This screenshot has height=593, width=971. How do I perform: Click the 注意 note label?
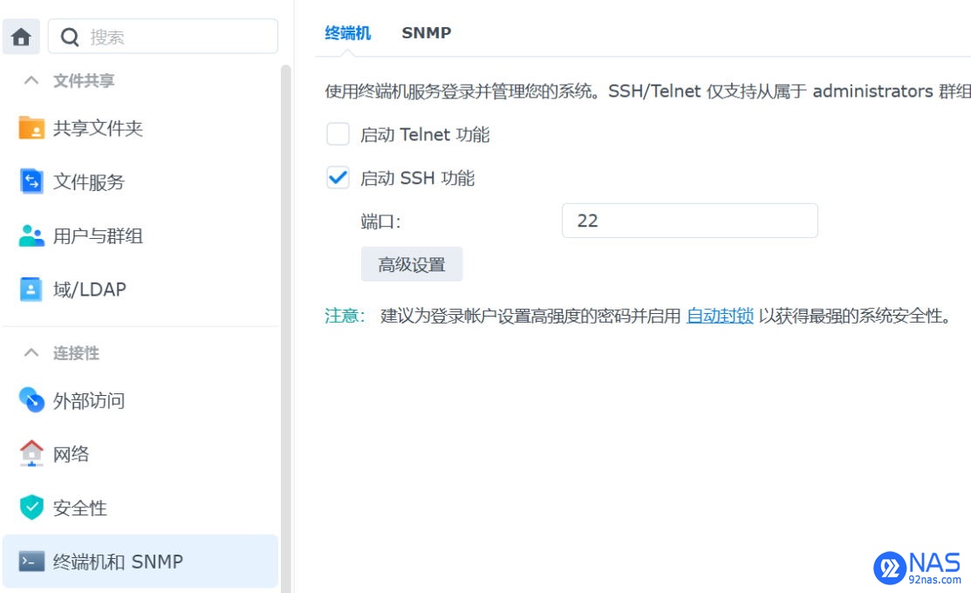(345, 316)
